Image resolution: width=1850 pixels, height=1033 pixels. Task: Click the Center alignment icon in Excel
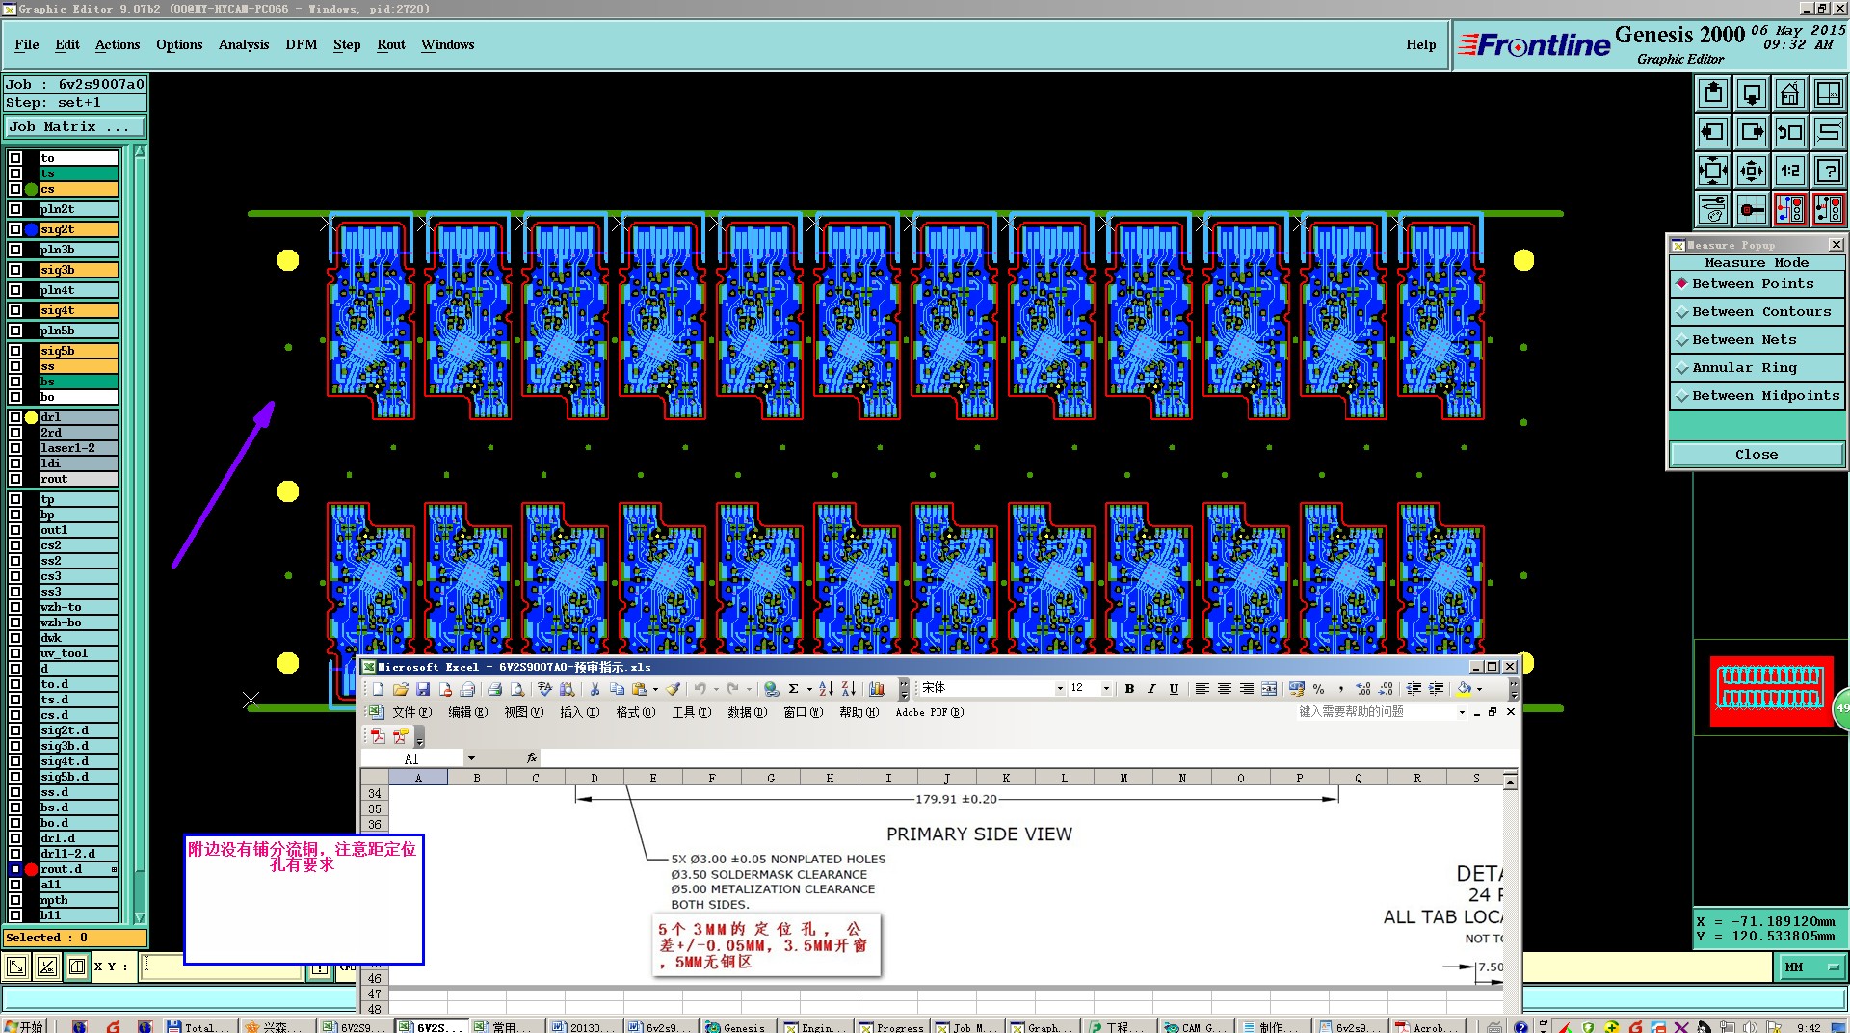(x=1224, y=689)
